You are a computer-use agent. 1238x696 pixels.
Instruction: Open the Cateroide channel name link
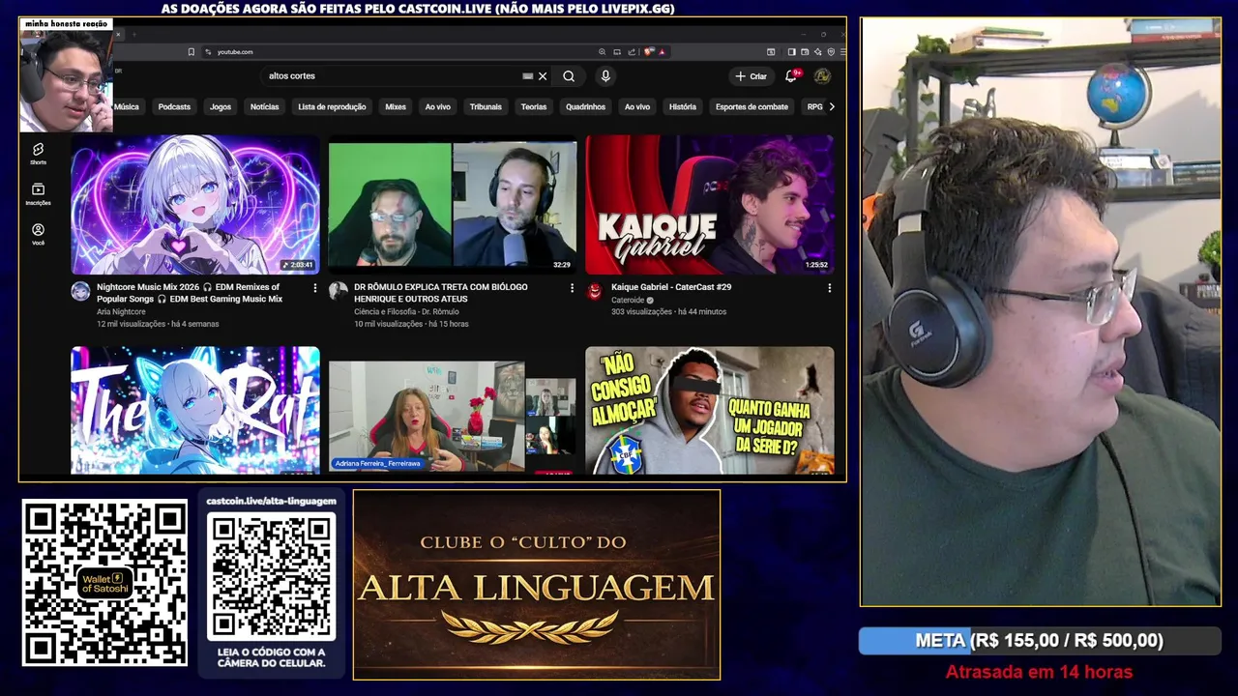[x=628, y=301]
